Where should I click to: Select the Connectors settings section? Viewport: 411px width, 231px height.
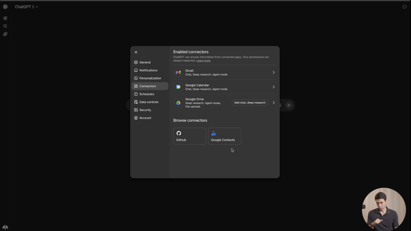[x=150, y=86]
